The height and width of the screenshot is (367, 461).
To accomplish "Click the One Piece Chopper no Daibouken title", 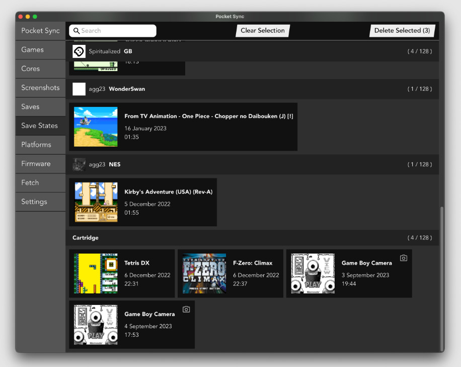I will (209, 116).
